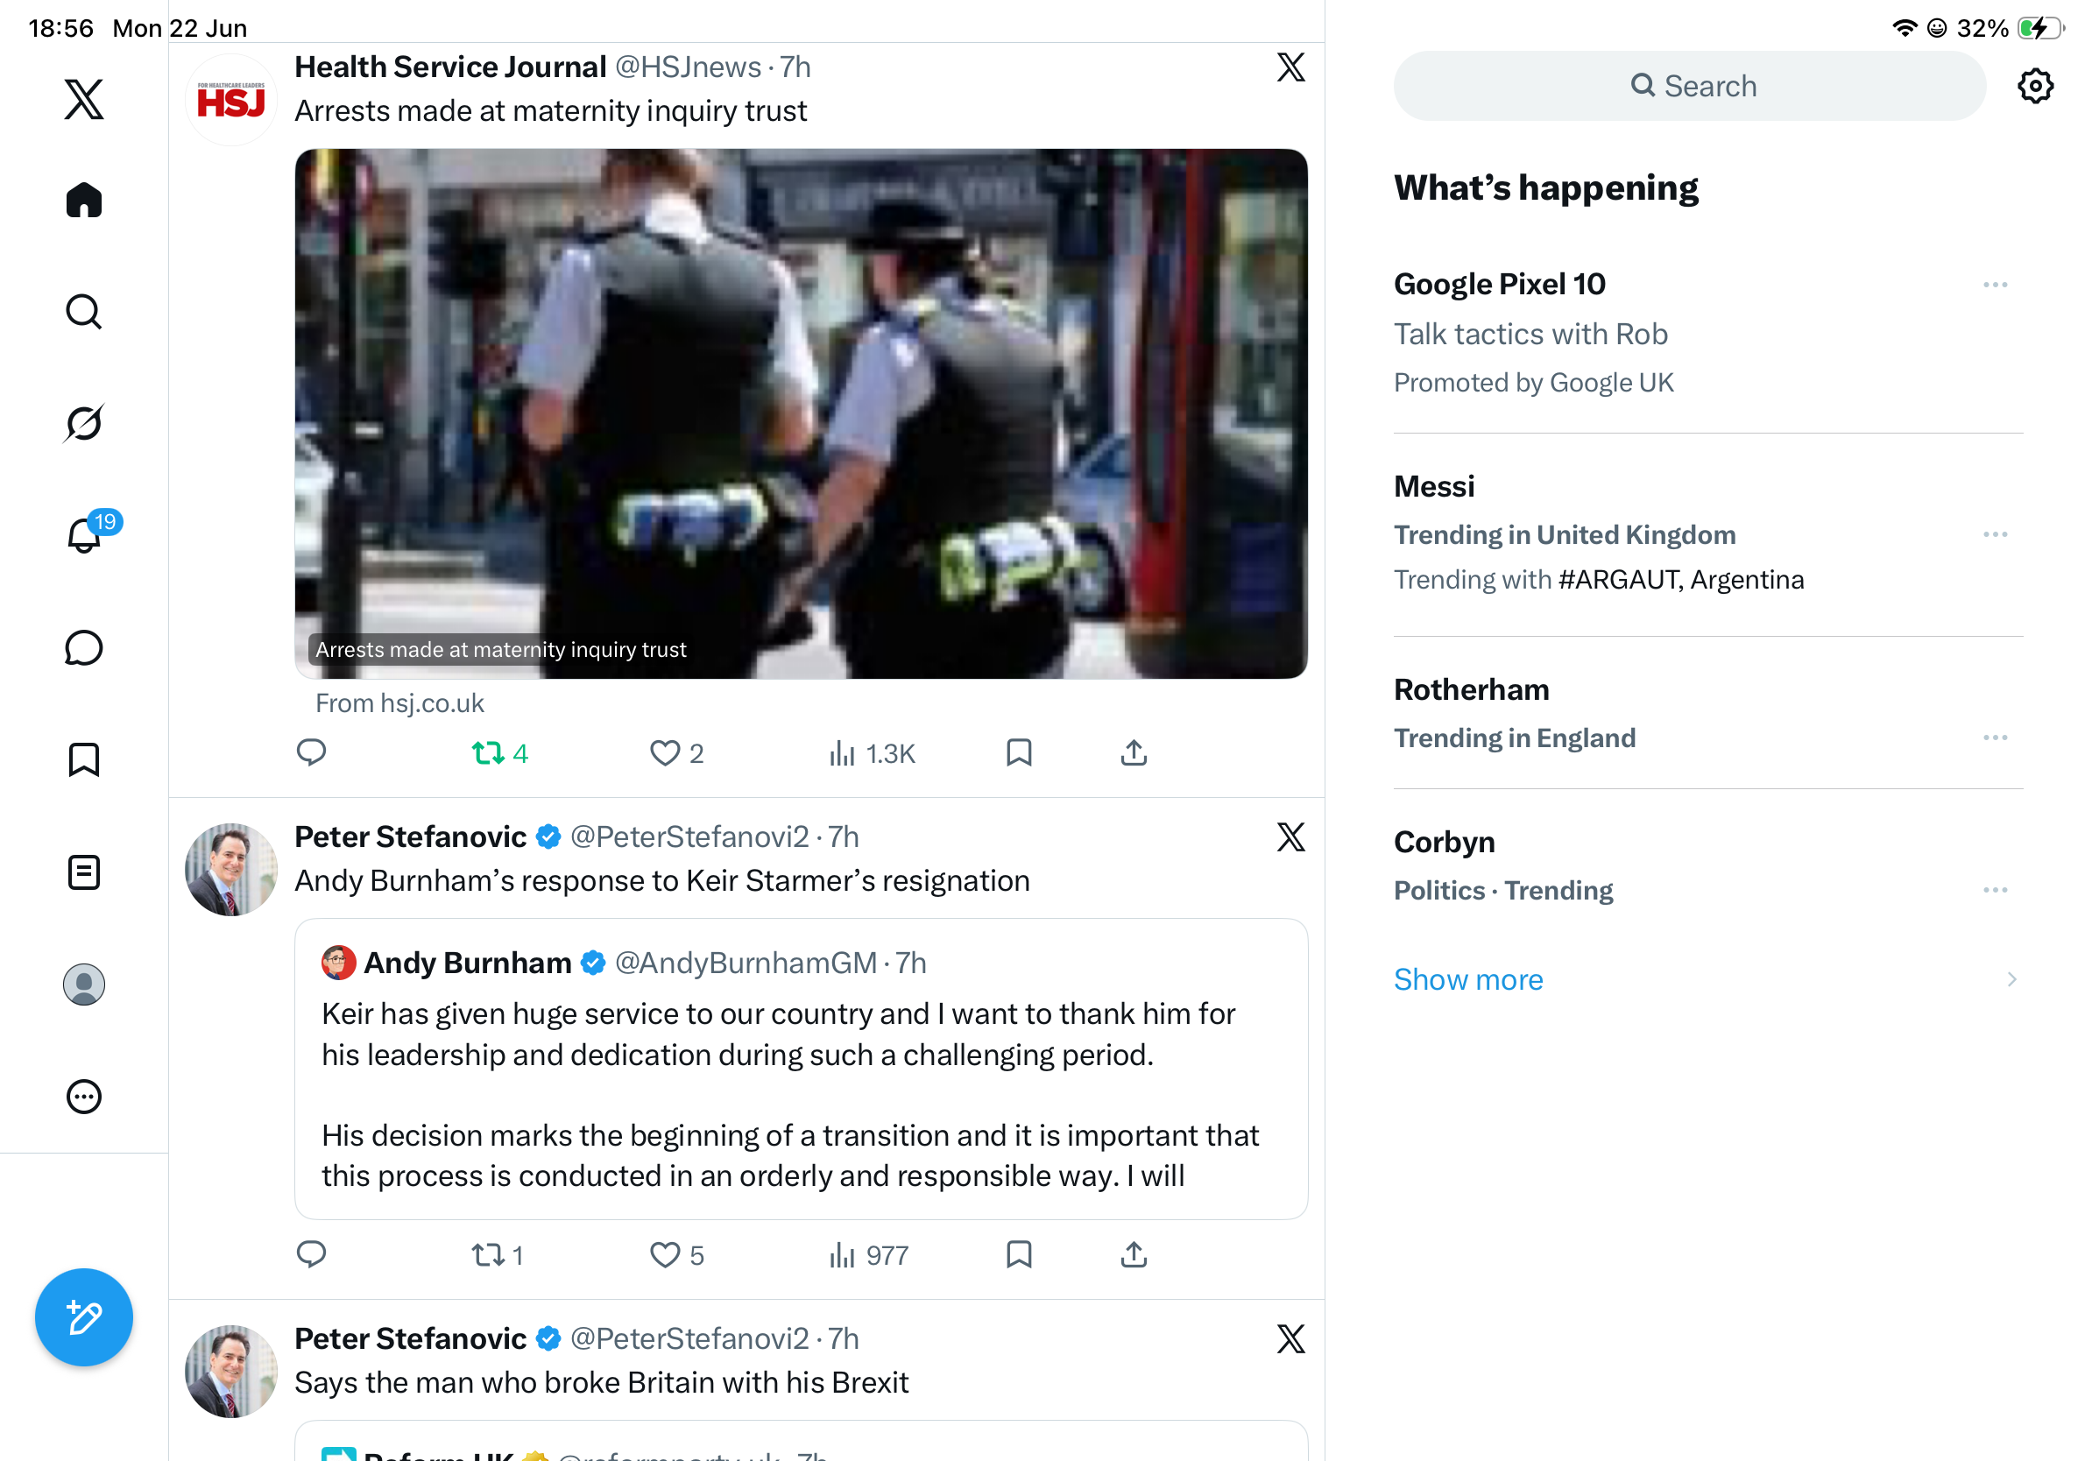Open the hsj.co.uk source link
The height and width of the screenshot is (1461, 2092).
point(399,703)
